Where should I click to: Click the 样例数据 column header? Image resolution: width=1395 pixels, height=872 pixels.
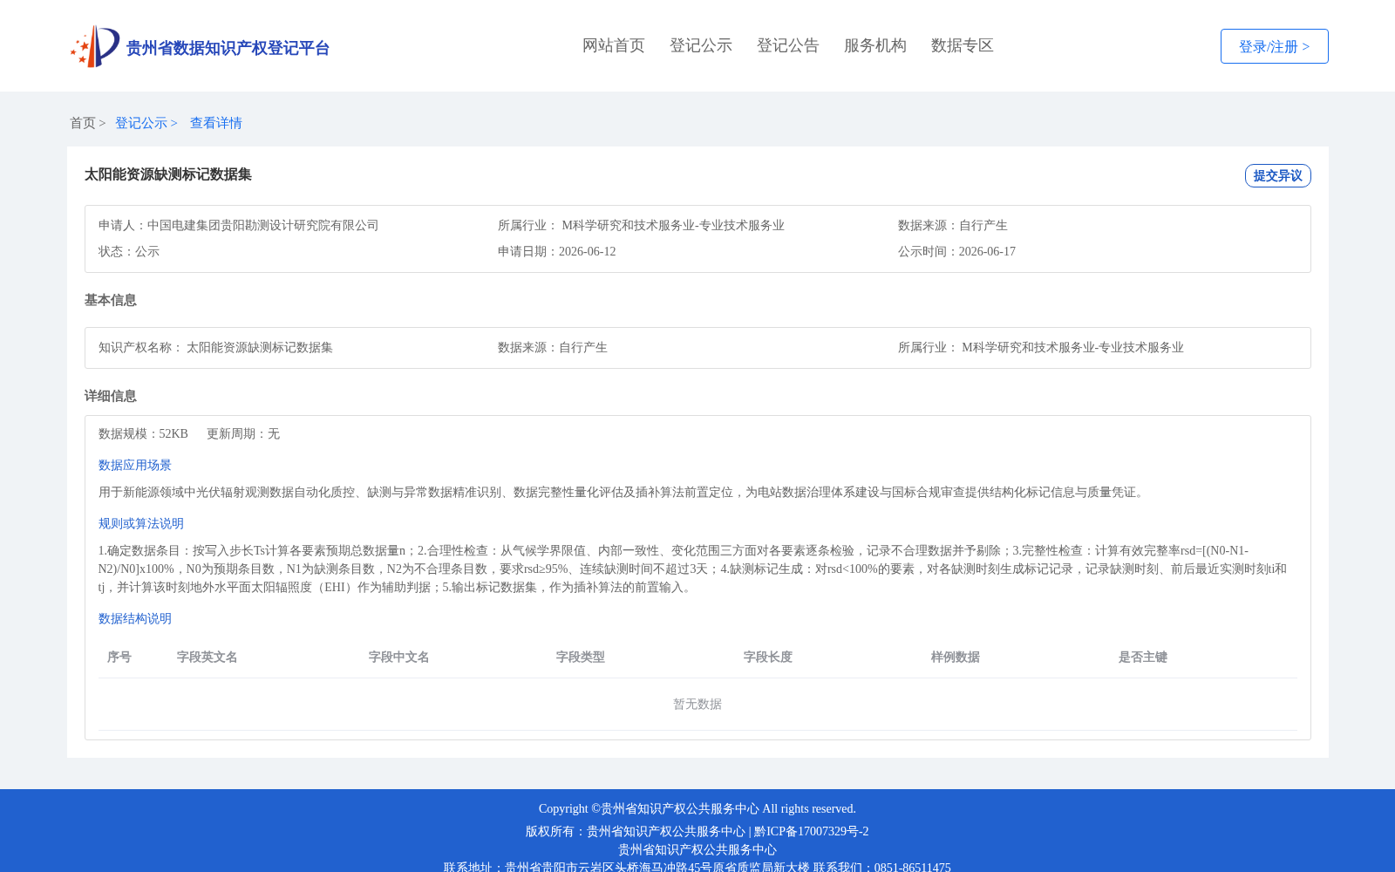pos(956,657)
